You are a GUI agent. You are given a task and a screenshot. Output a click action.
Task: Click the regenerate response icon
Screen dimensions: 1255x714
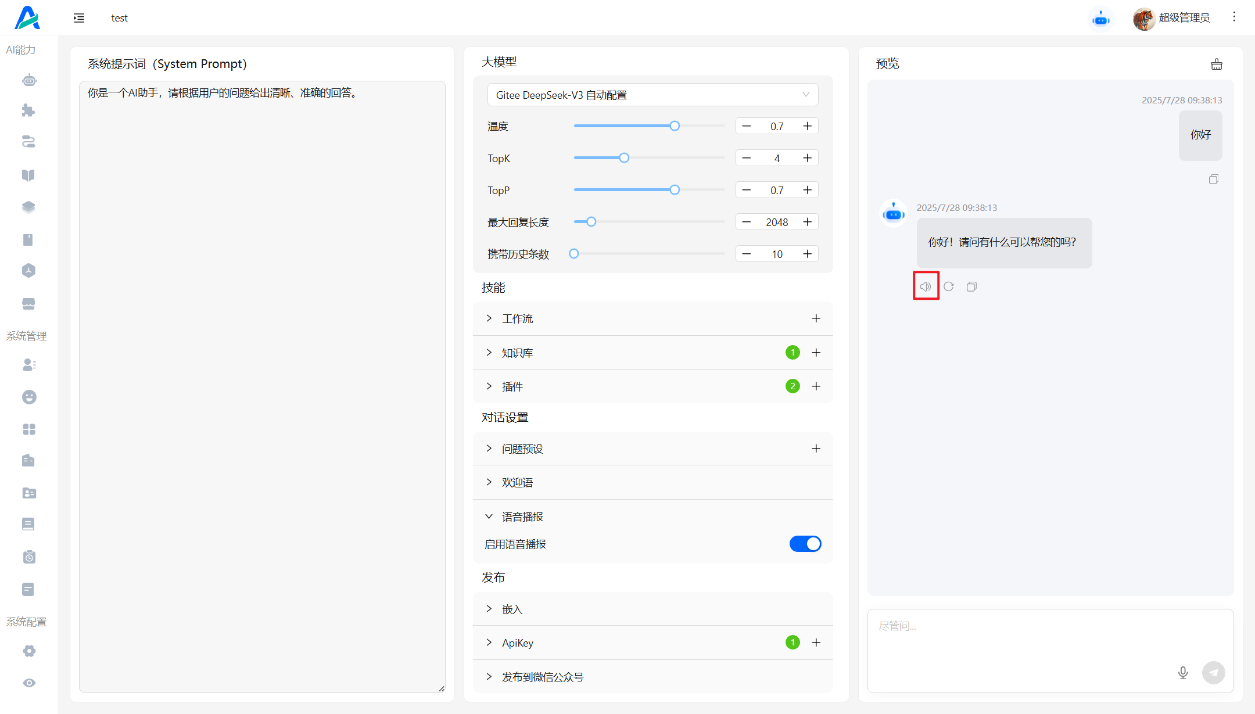pos(949,286)
